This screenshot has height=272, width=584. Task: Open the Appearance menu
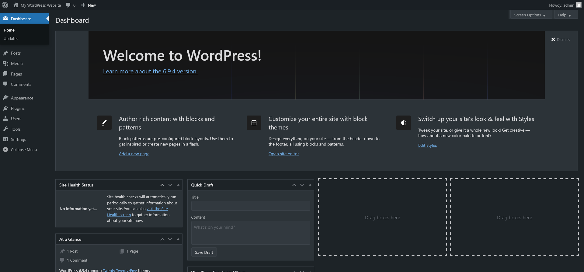[22, 98]
